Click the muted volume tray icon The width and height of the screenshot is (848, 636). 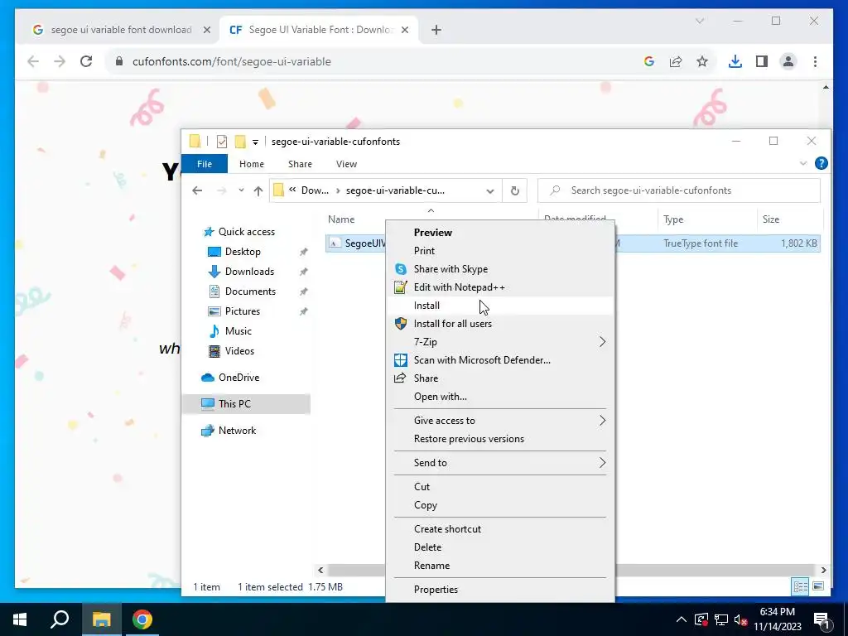click(741, 619)
